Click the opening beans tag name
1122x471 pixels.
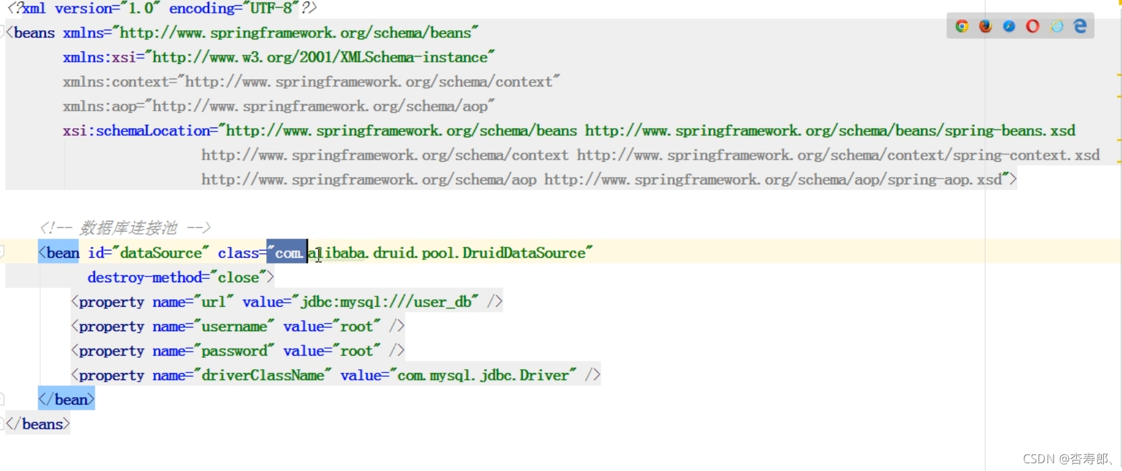pos(34,33)
